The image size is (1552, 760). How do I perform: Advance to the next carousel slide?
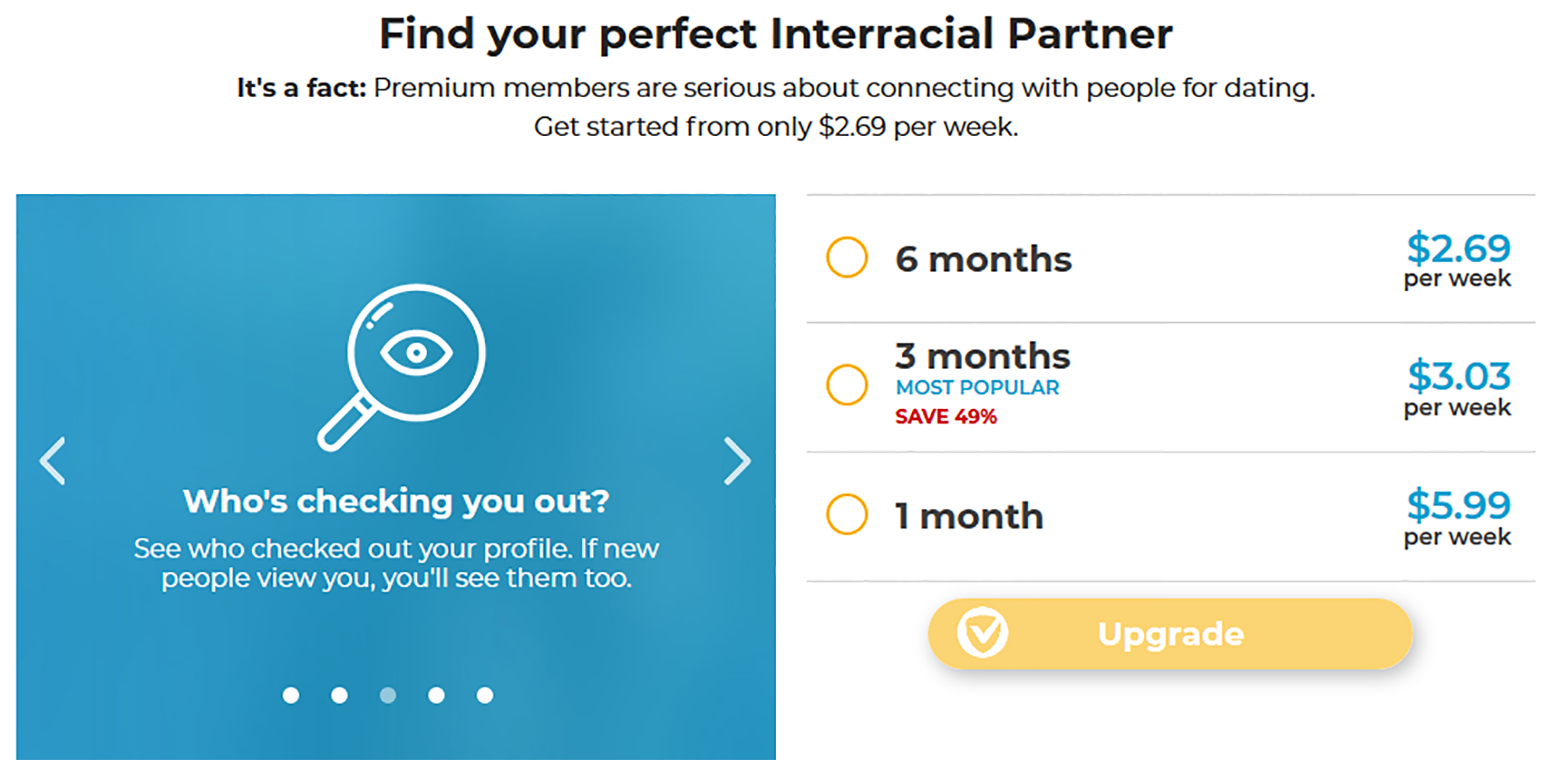point(736,461)
